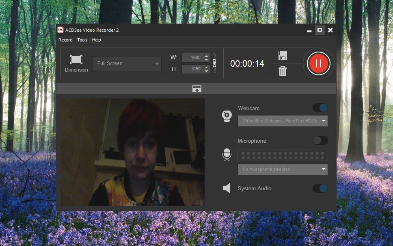Screen dimensions: 393x246
Task: Click the aspect ratio lock icon
Action: 214,63
